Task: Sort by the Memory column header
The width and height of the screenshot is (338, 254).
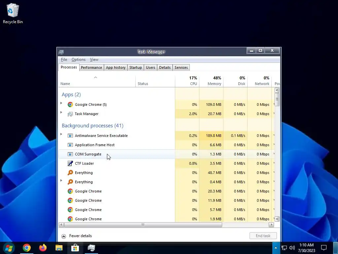Action: click(211, 81)
